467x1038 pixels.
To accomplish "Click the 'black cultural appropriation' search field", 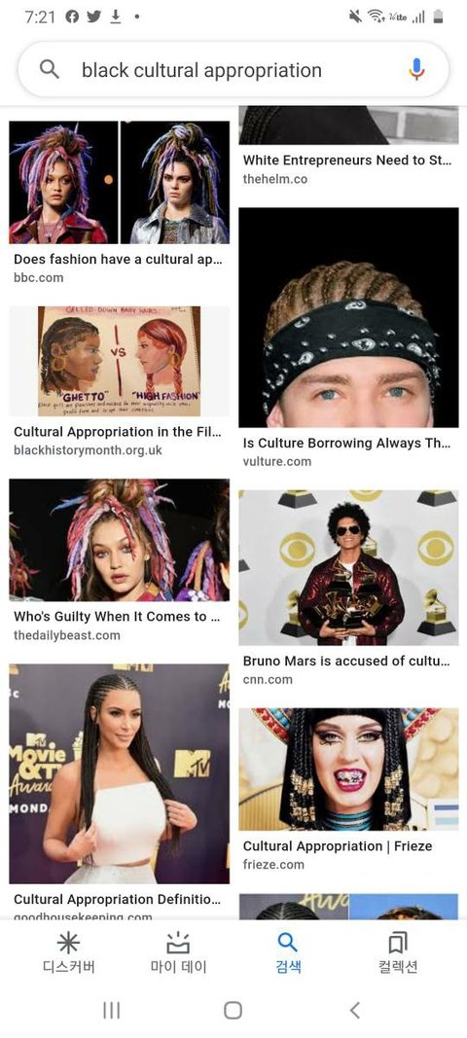I will pyautogui.click(x=233, y=69).
